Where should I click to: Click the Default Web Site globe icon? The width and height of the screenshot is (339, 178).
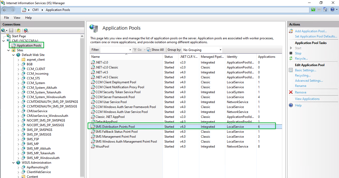[x=18, y=55]
